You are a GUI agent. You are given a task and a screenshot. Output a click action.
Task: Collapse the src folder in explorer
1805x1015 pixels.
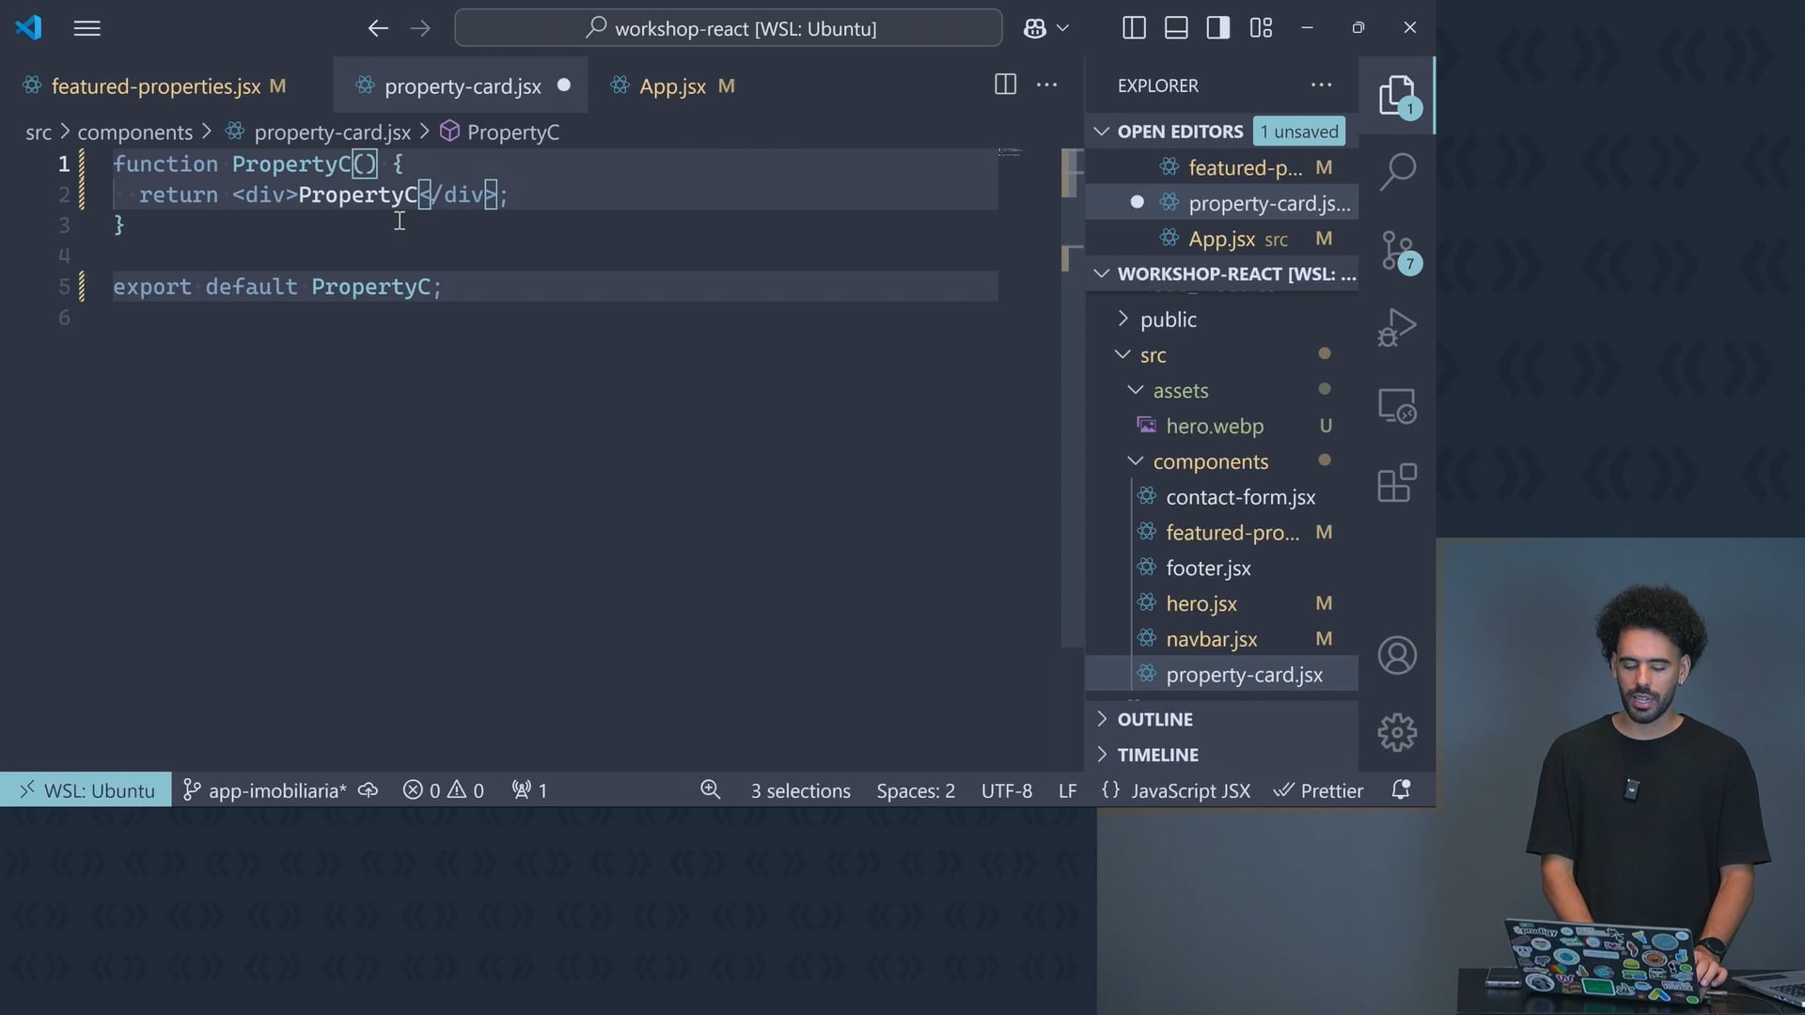tap(1153, 355)
